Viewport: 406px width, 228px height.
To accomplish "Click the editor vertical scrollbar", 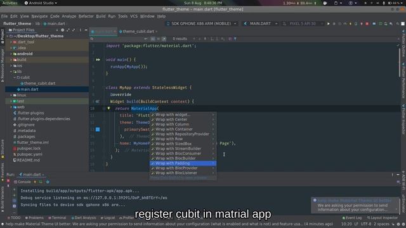I will point(400,62).
